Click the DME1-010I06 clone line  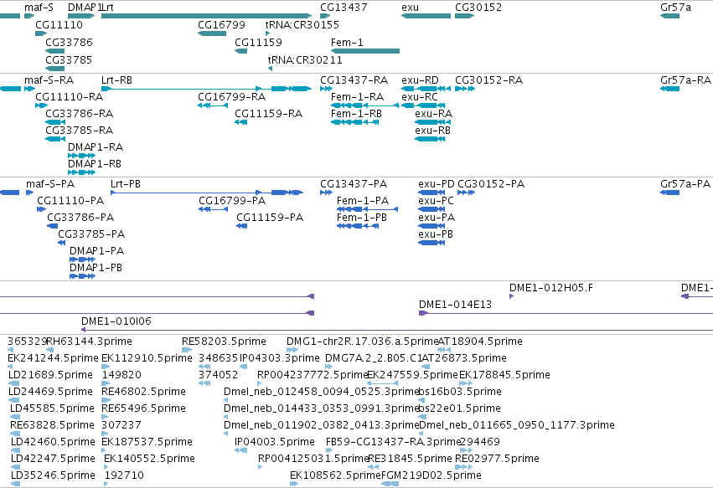[397, 330]
